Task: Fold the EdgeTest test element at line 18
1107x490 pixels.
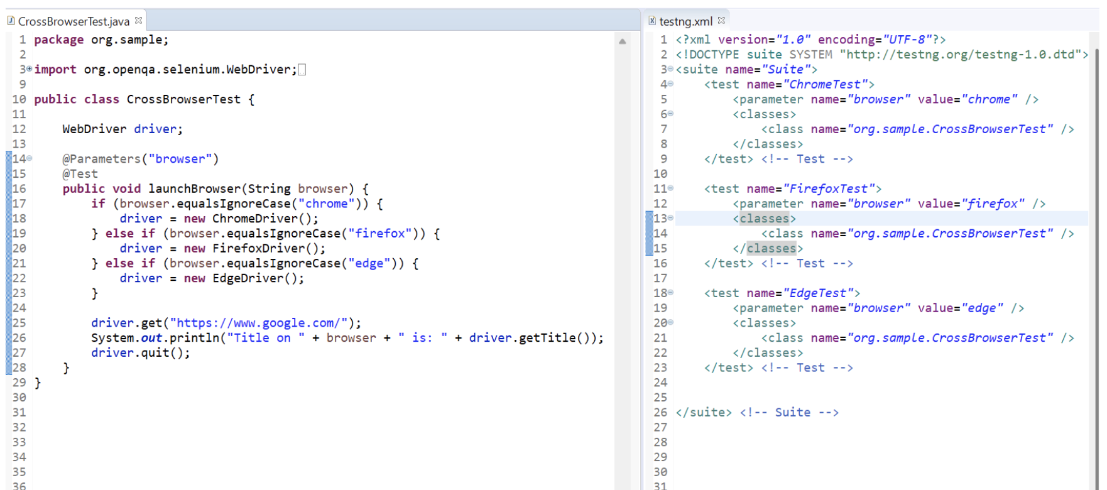Action: tap(670, 293)
